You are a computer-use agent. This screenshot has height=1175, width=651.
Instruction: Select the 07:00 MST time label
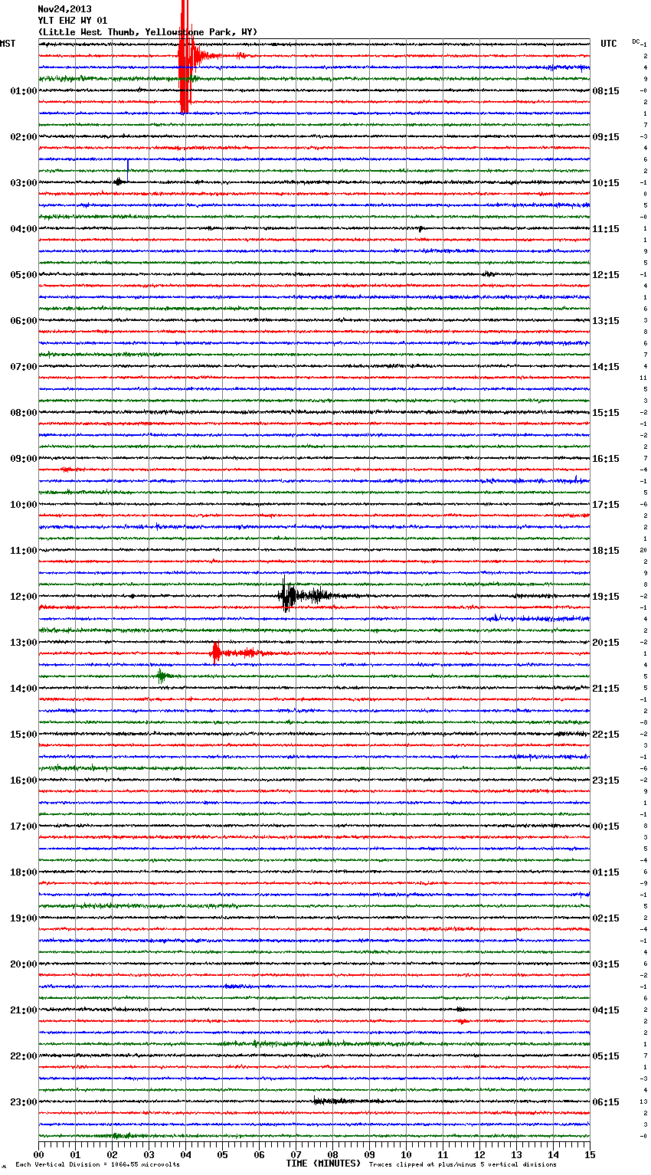24,367
